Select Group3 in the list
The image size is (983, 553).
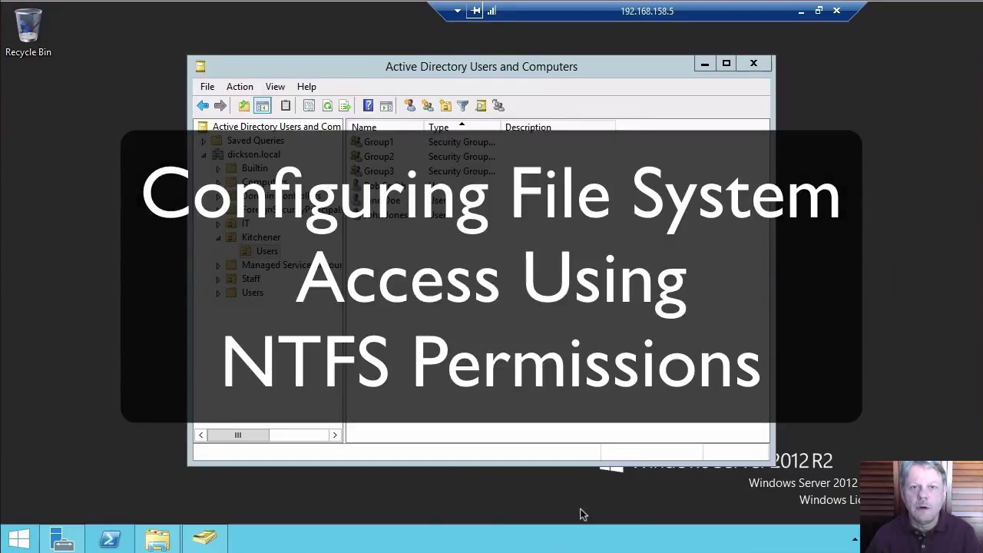point(379,171)
